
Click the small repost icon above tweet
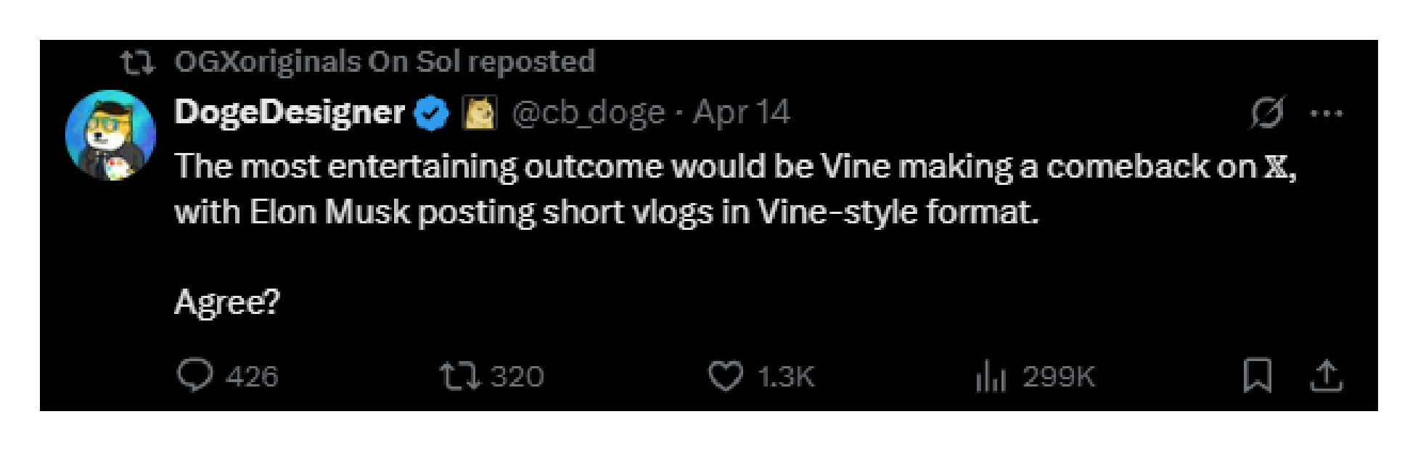137,62
